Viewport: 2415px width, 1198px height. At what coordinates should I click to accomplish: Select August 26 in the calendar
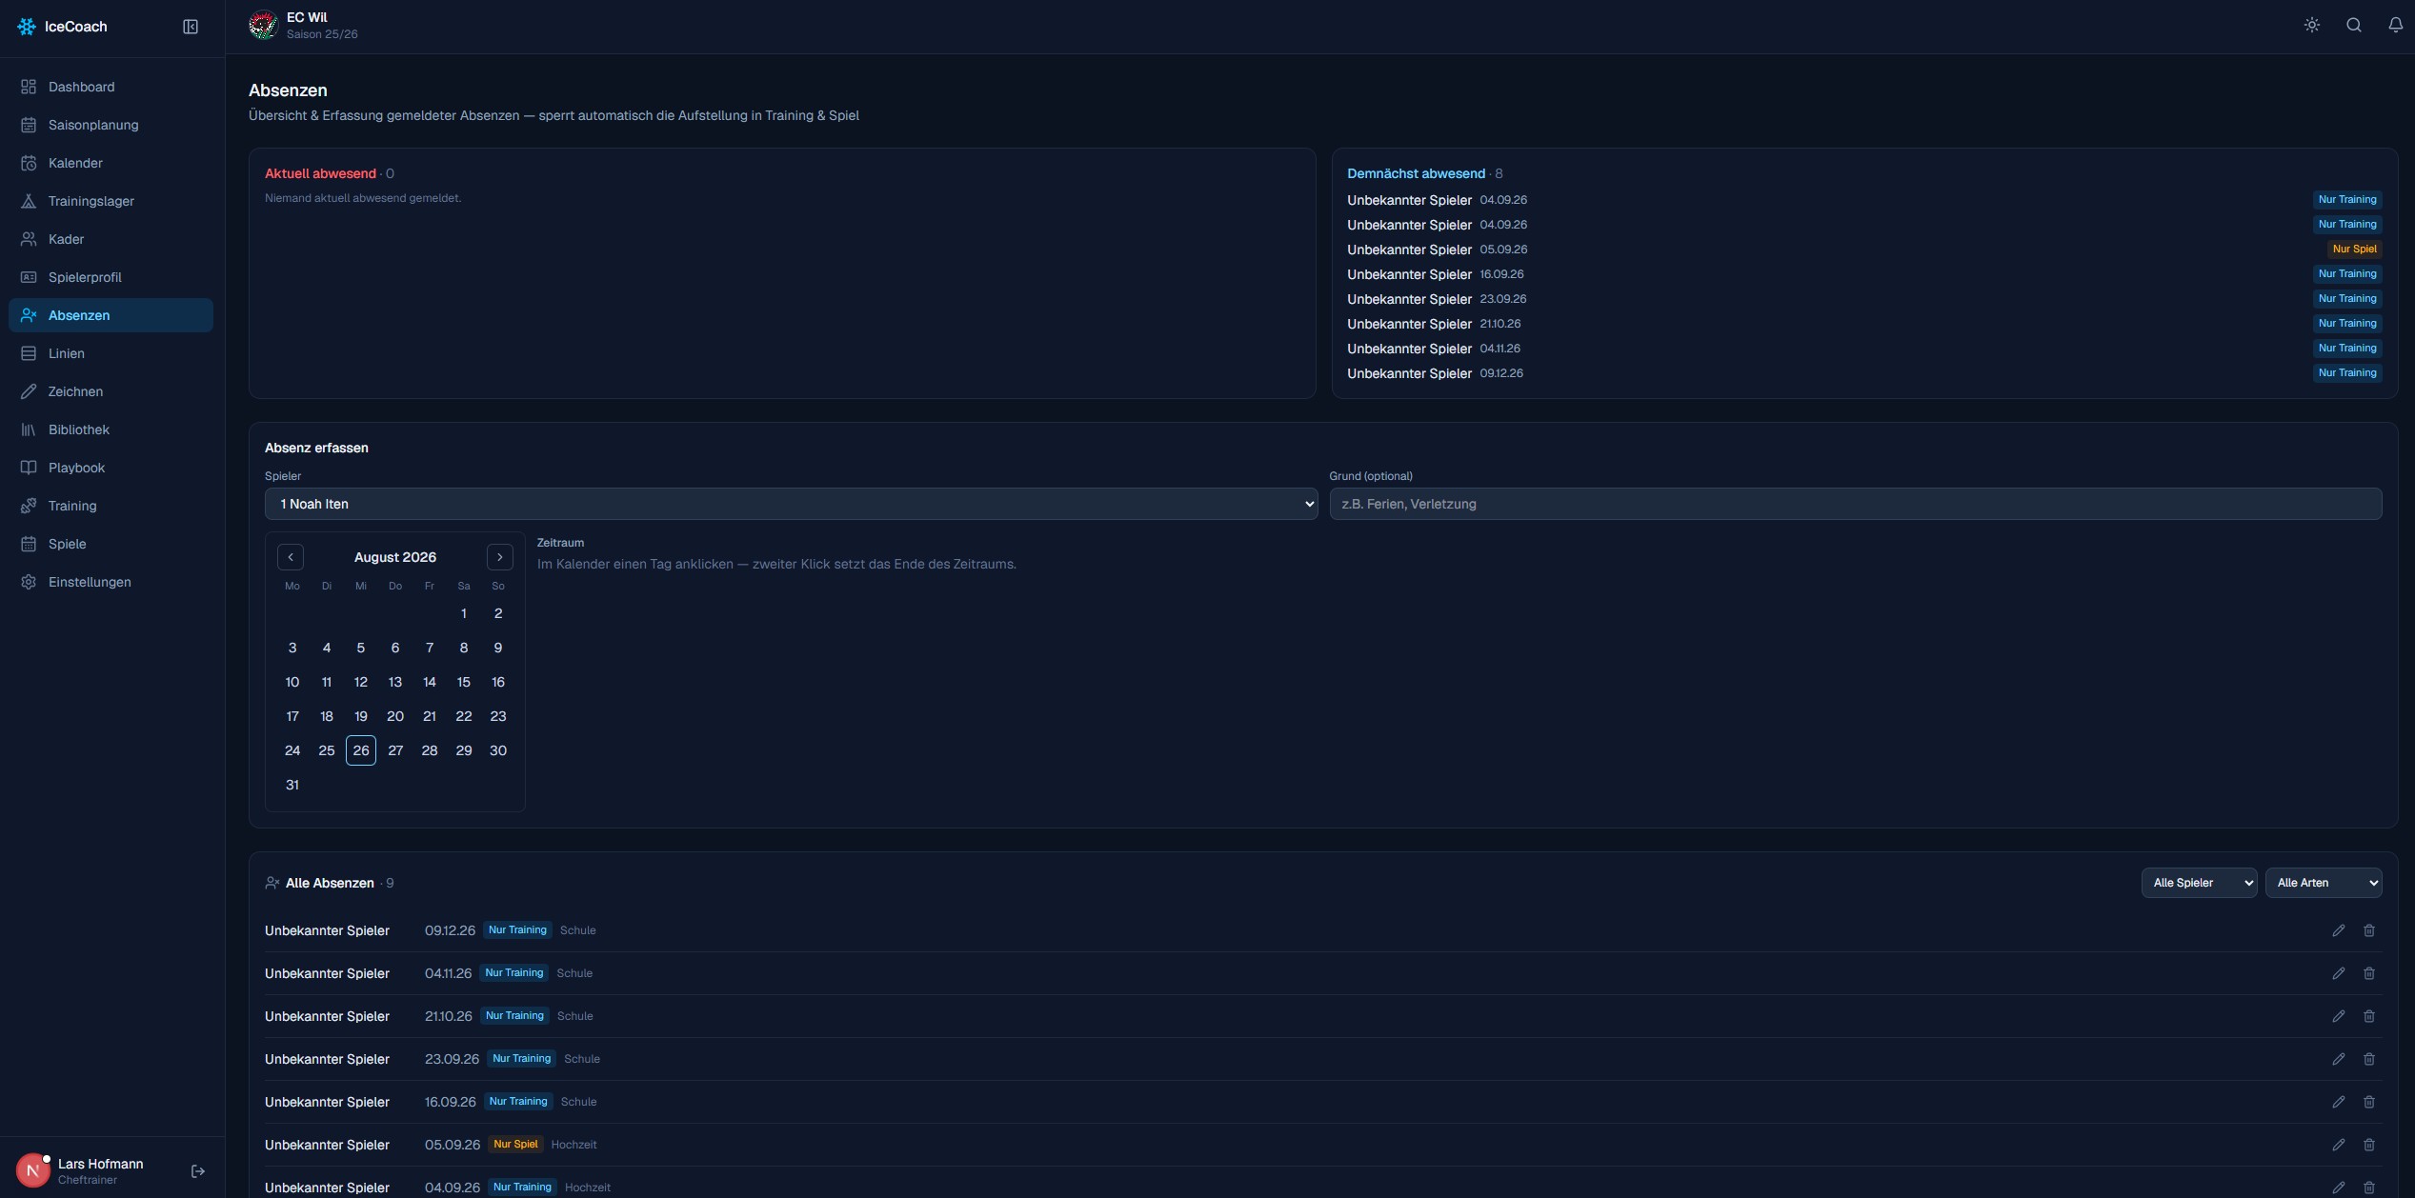point(361,750)
